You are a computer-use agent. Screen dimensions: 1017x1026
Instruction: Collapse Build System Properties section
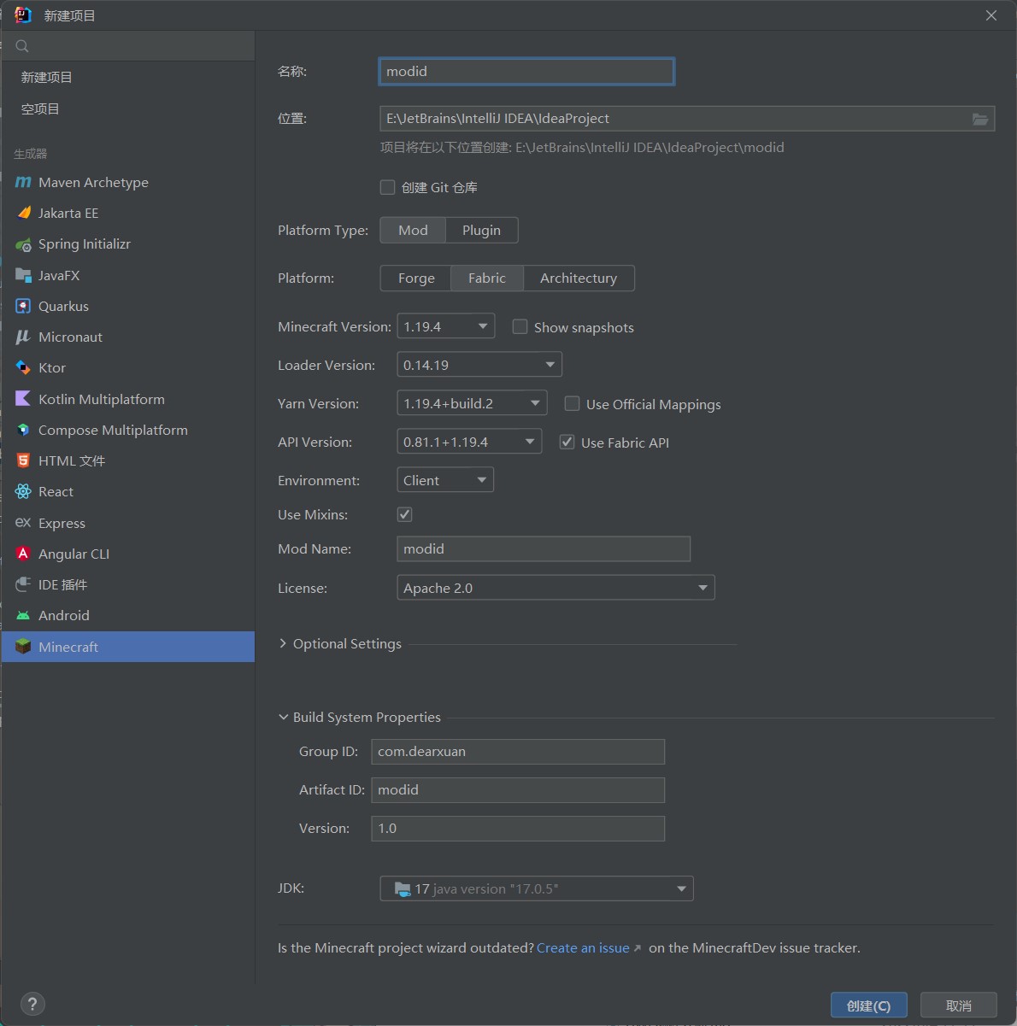pyautogui.click(x=360, y=717)
